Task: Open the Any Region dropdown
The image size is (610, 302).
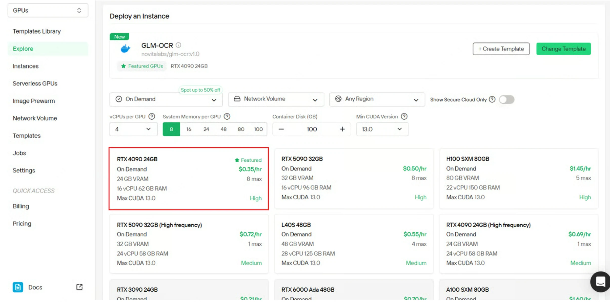Action: (377, 99)
